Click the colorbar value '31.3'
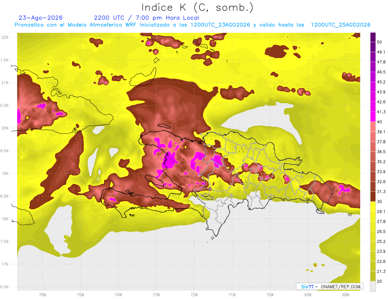The height and width of the screenshot is (299, 388). (381, 192)
